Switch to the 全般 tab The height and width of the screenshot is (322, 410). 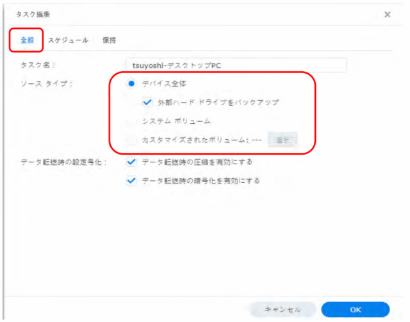(x=27, y=40)
